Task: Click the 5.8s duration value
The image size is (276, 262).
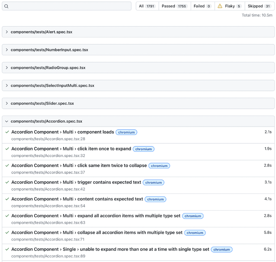Action: coord(268,233)
